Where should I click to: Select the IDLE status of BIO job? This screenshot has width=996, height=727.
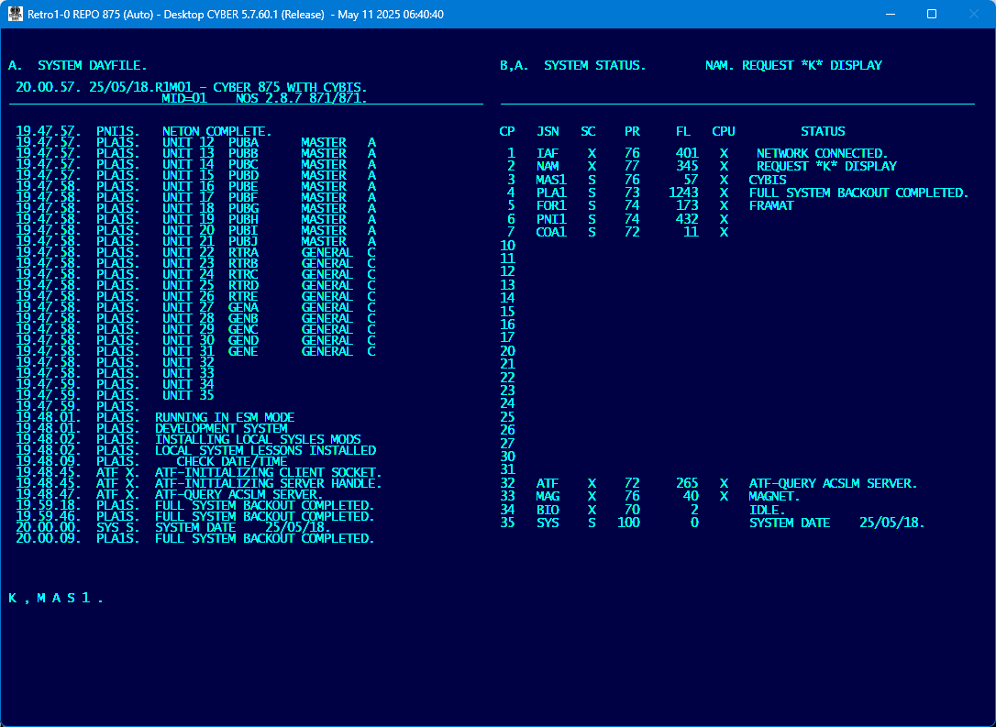pos(767,510)
